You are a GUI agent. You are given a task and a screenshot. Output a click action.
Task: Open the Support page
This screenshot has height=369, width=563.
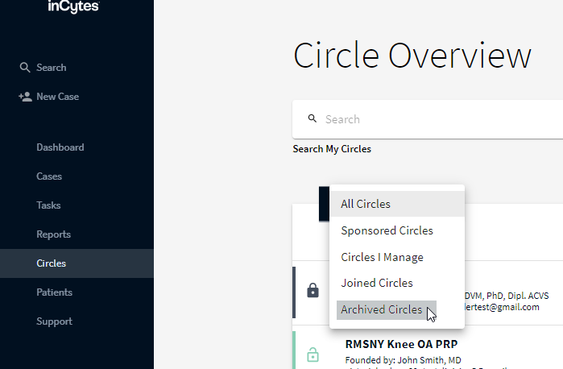54,321
